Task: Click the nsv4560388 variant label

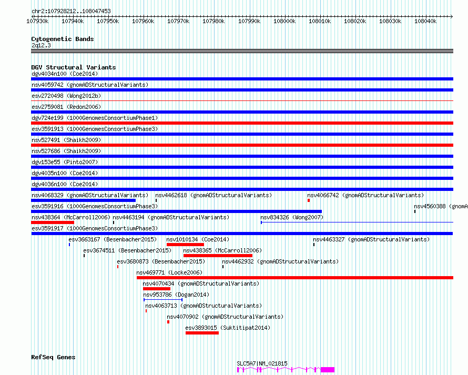Action: 441,206
